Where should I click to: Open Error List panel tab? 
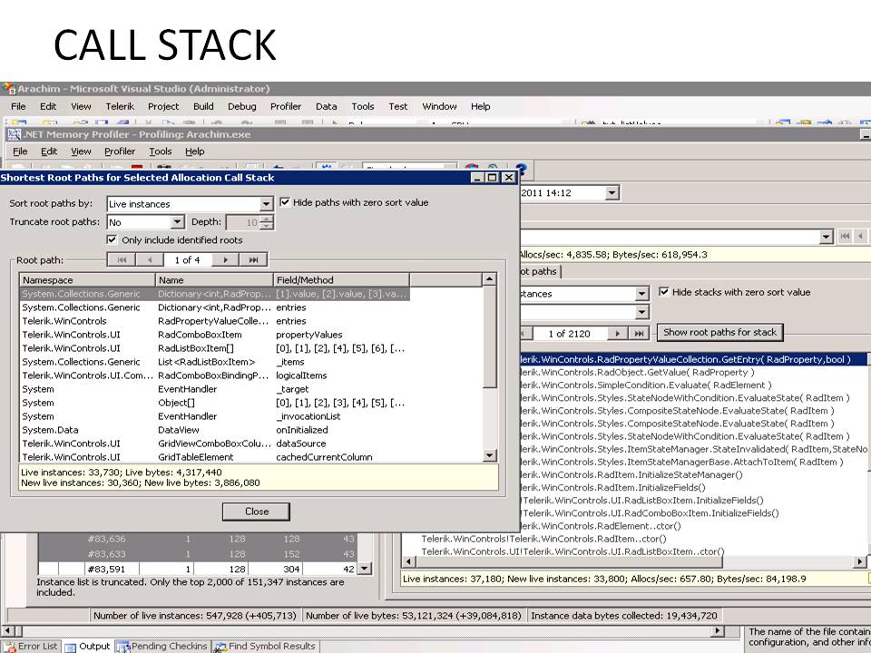(33, 647)
